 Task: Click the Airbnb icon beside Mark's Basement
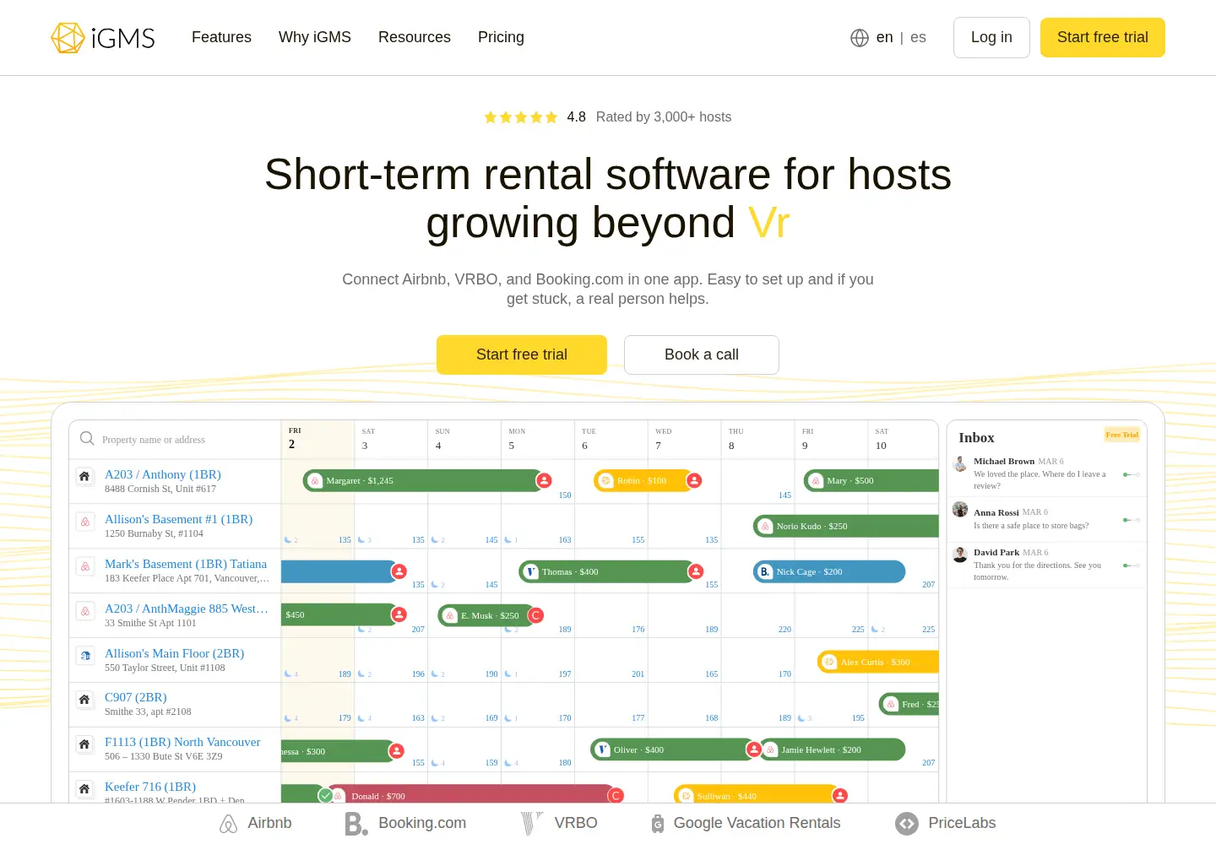coord(84,566)
